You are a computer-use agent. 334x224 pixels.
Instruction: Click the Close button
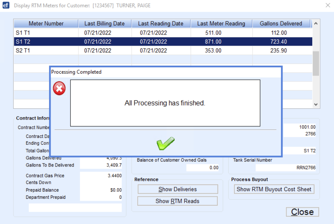coord(302,212)
